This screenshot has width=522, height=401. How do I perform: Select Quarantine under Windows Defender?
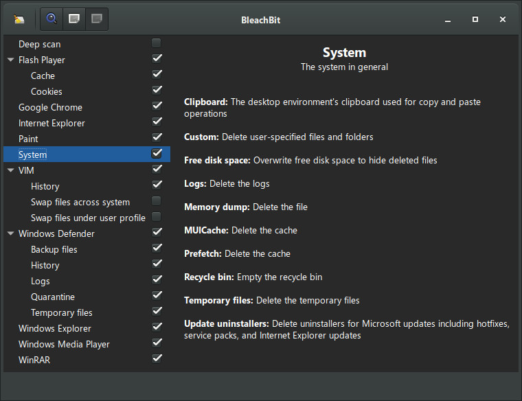(x=53, y=297)
